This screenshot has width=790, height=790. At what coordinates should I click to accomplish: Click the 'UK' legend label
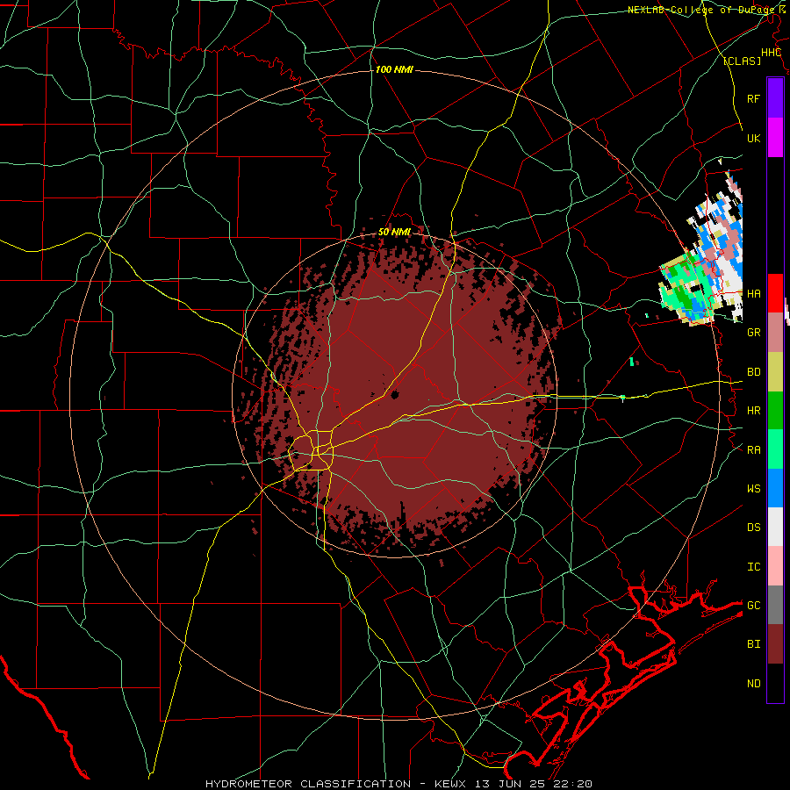tap(753, 138)
